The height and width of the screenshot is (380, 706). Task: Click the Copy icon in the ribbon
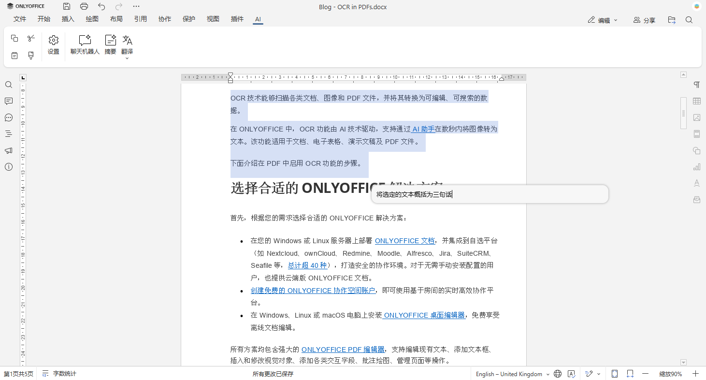14,38
